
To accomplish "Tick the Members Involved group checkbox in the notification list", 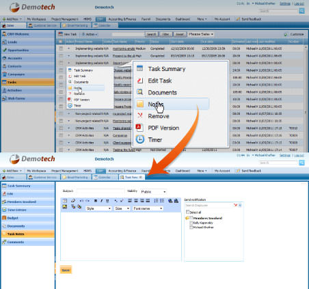I will 191,218.
